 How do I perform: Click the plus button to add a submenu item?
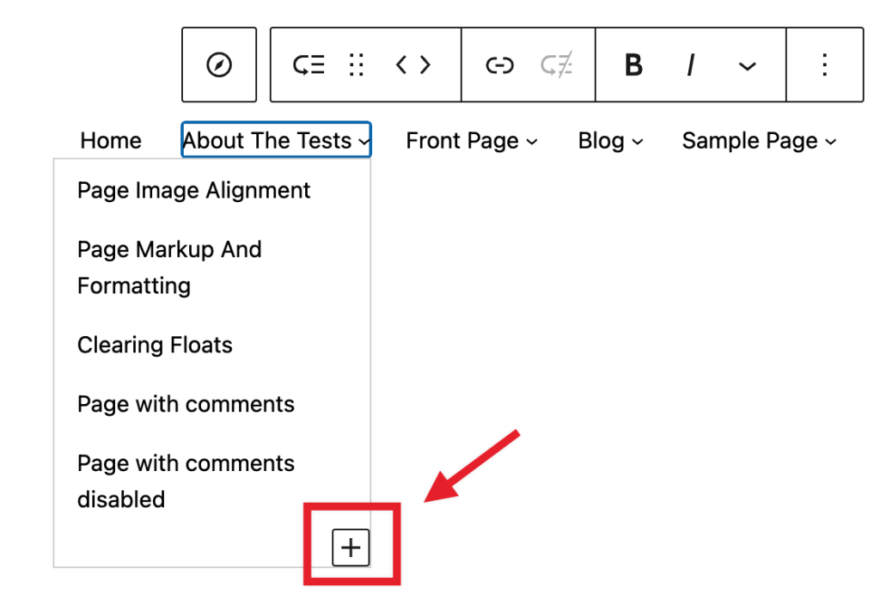point(350,547)
